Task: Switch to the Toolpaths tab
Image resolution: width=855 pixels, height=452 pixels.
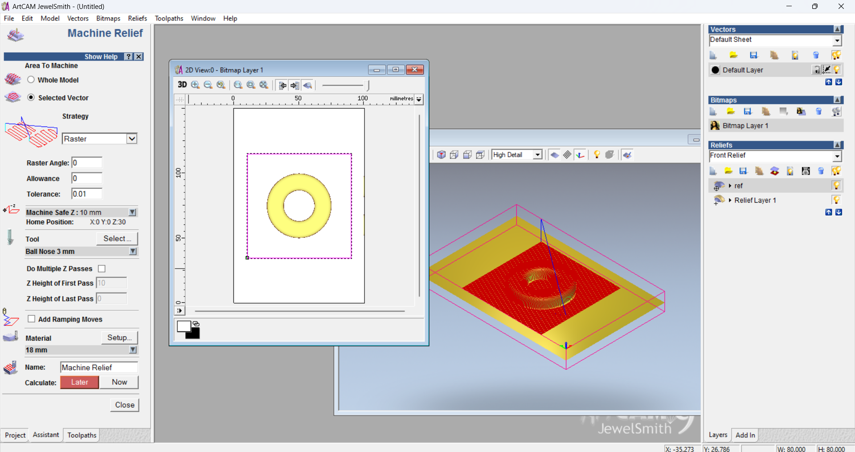Action: 82,435
